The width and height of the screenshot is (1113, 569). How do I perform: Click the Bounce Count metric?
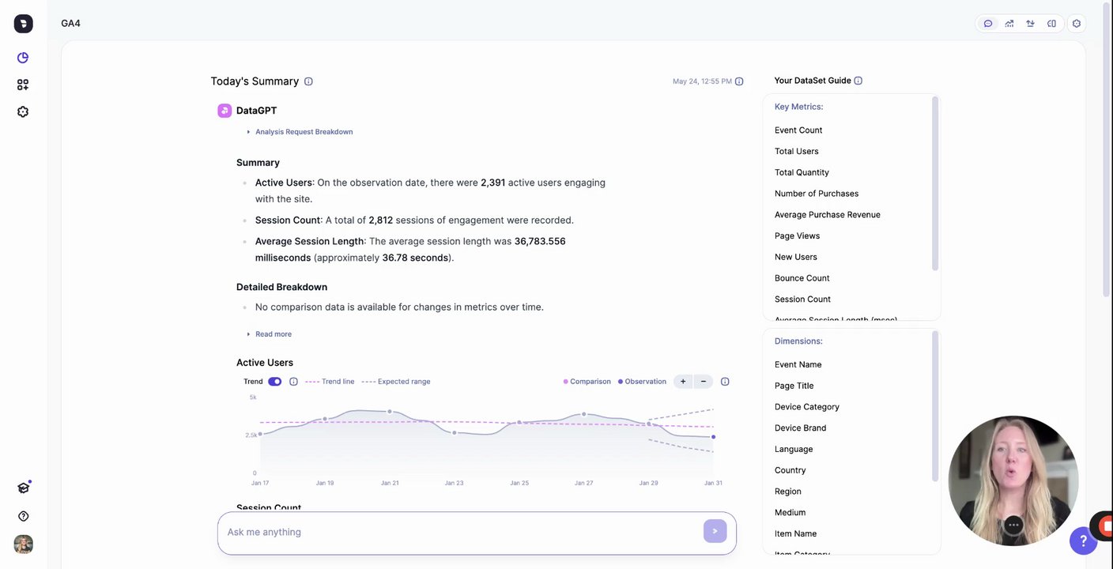click(x=802, y=278)
